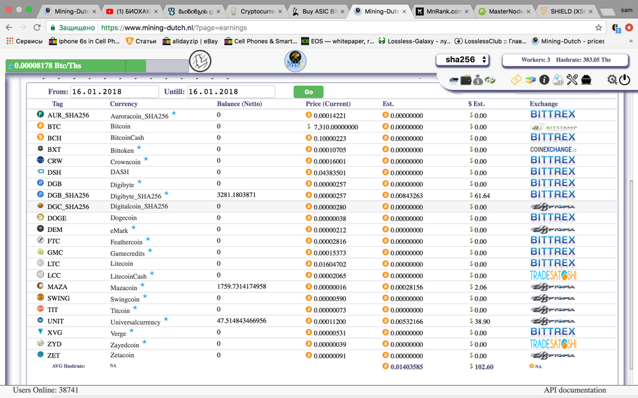Open the wrench and screwdriver tools icon
The width and height of the screenshot is (638, 398).
pyautogui.click(x=572, y=80)
